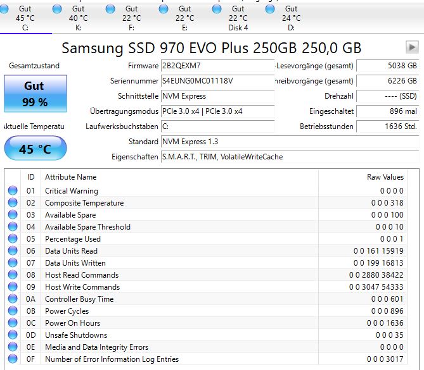This screenshot has height=370, width=424.
Task: Click the 45 °C temperature indicator
Action: pyautogui.click(x=35, y=149)
